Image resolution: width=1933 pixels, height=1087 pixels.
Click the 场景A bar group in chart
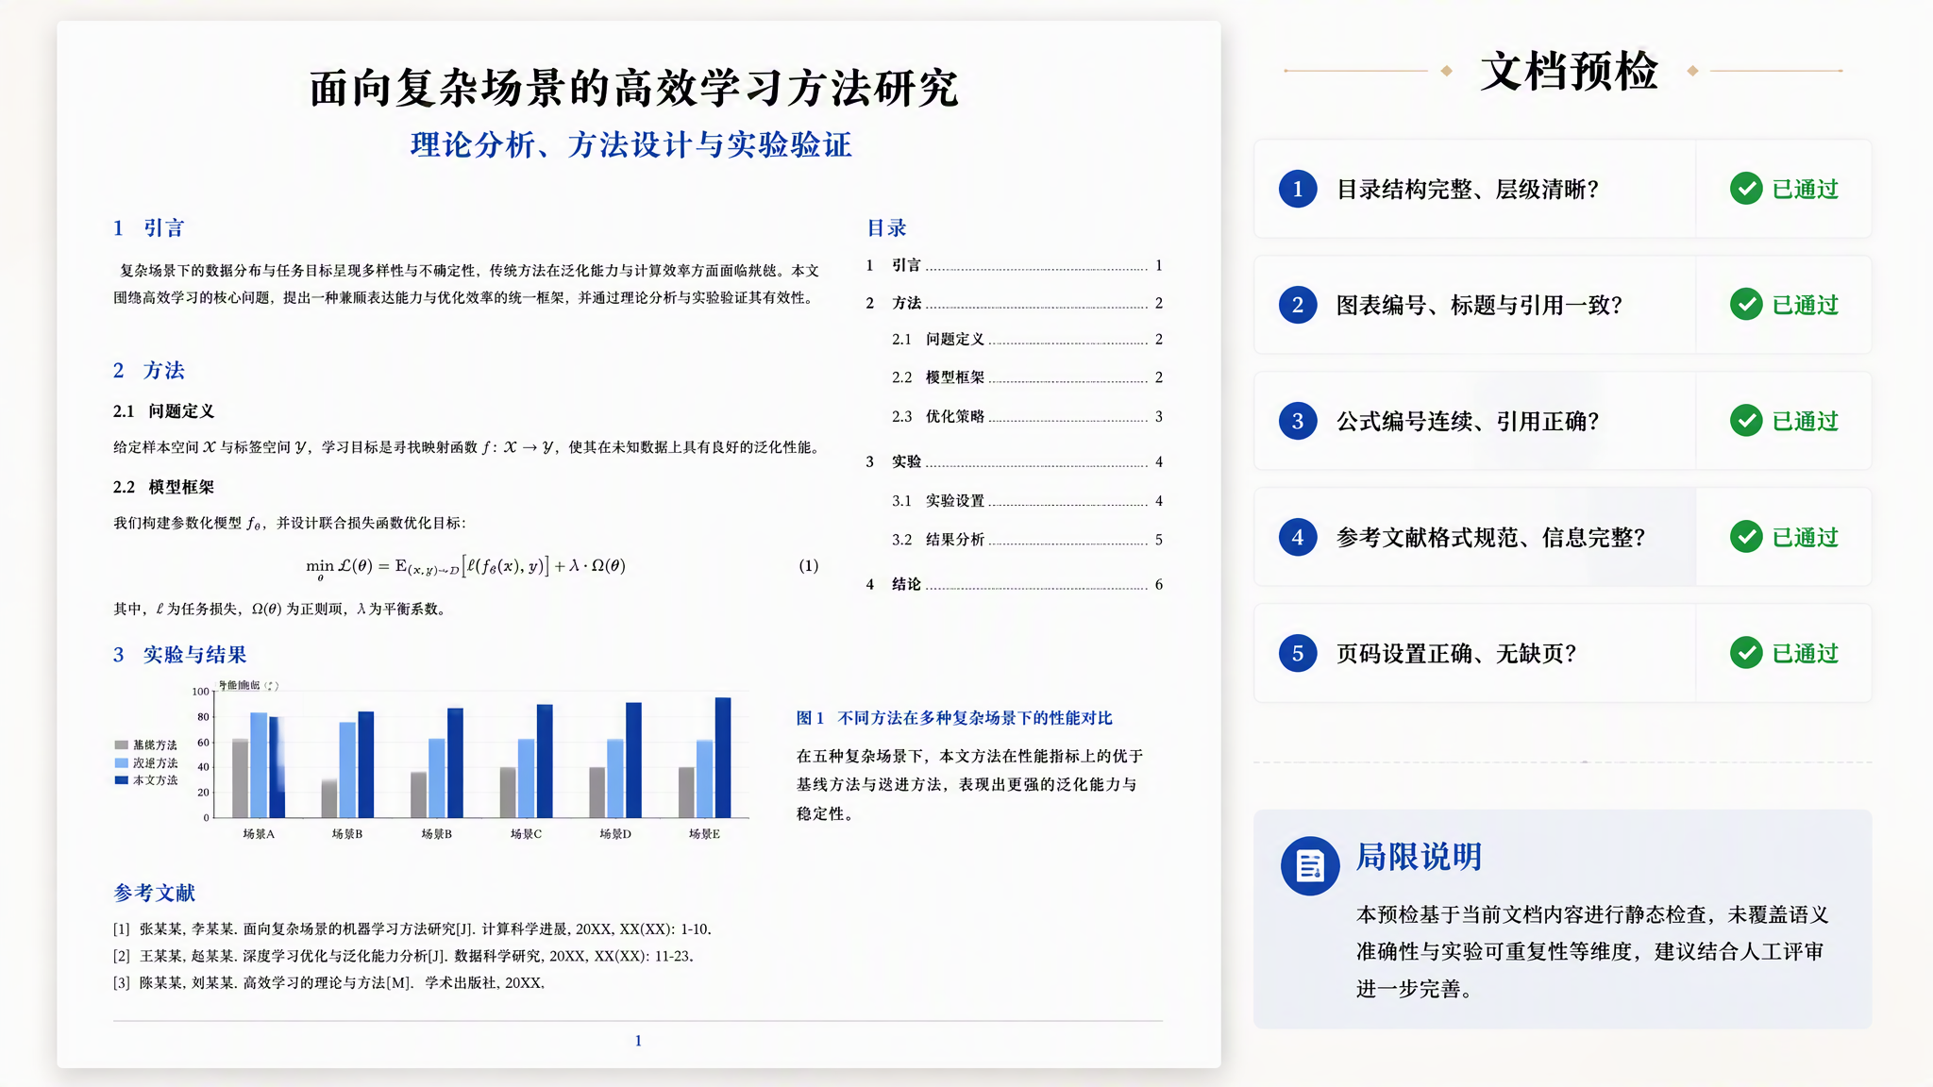point(259,764)
